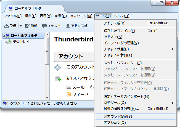Select ローカルフォルダ in folder tree
Image resolution: width=180 pixels, height=127 pixels.
click(x=23, y=36)
